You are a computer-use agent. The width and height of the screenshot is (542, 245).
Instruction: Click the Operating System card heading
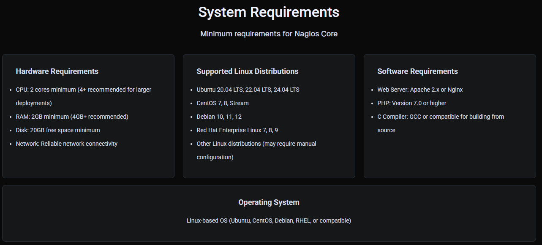pyautogui.click(x=269, y=202)
